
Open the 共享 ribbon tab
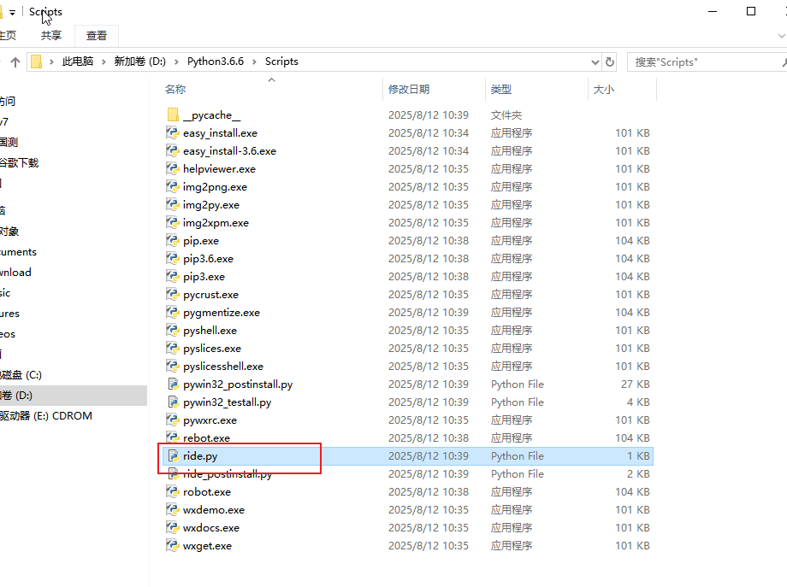pos(51,36)
